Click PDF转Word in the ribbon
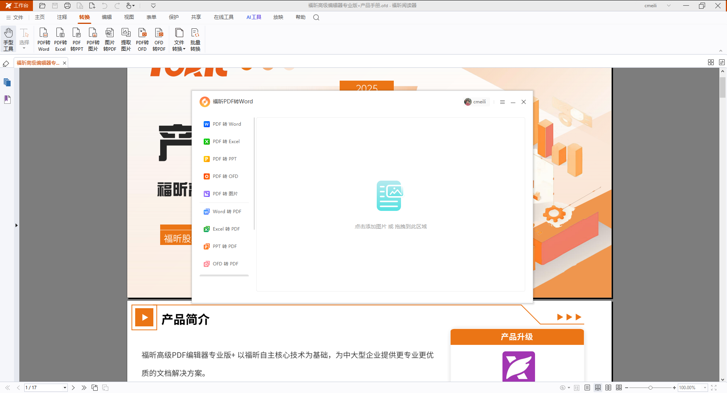Viewport: 727px width, 393px height. (44, 39)
